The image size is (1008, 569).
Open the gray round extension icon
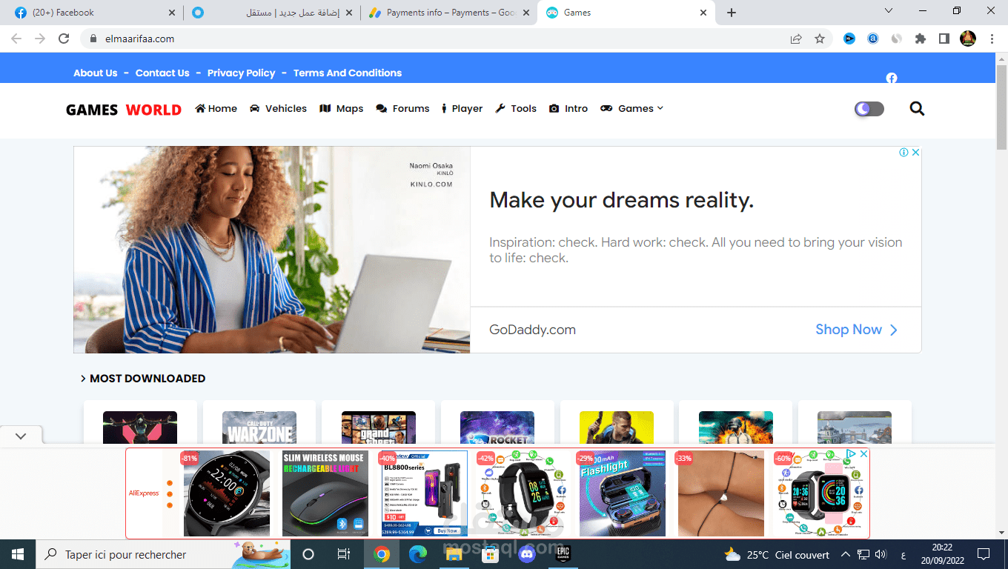[897, 39]
